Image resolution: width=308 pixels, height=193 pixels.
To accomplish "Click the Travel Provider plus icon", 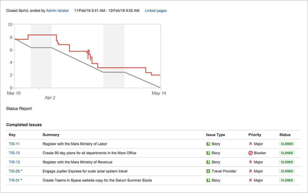I will coord(208,171).
